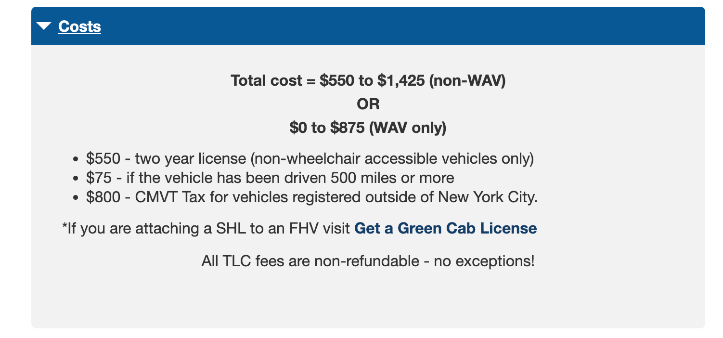Click the bolded Green Cab License text
The height and width of the screenshot is (338, 723).
point(445,228)
